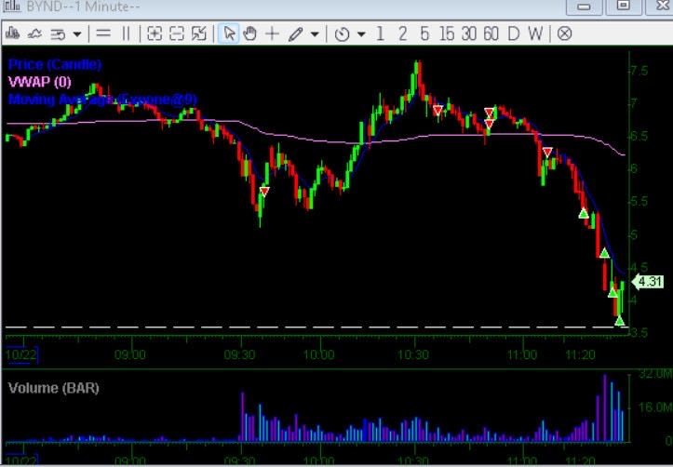The height and width of the screenshot is (467, 673).
Task: Select the pencil drawing tool
Action: click(x=296, y=33)
